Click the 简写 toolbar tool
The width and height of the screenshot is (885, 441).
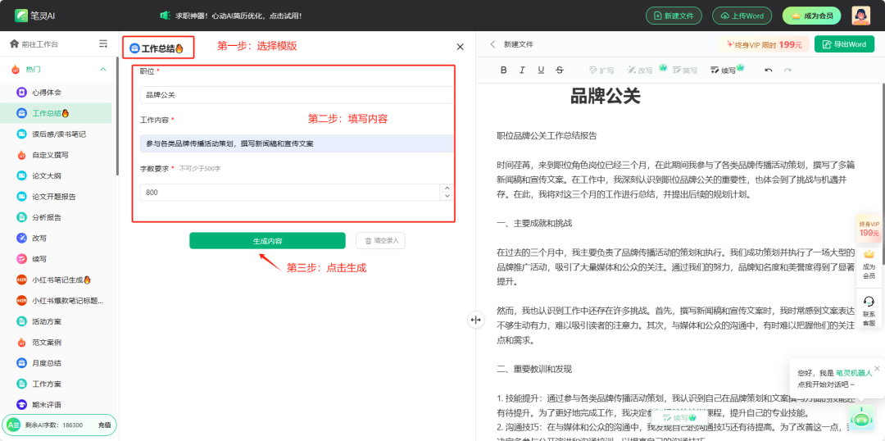[x=684, y=70]
